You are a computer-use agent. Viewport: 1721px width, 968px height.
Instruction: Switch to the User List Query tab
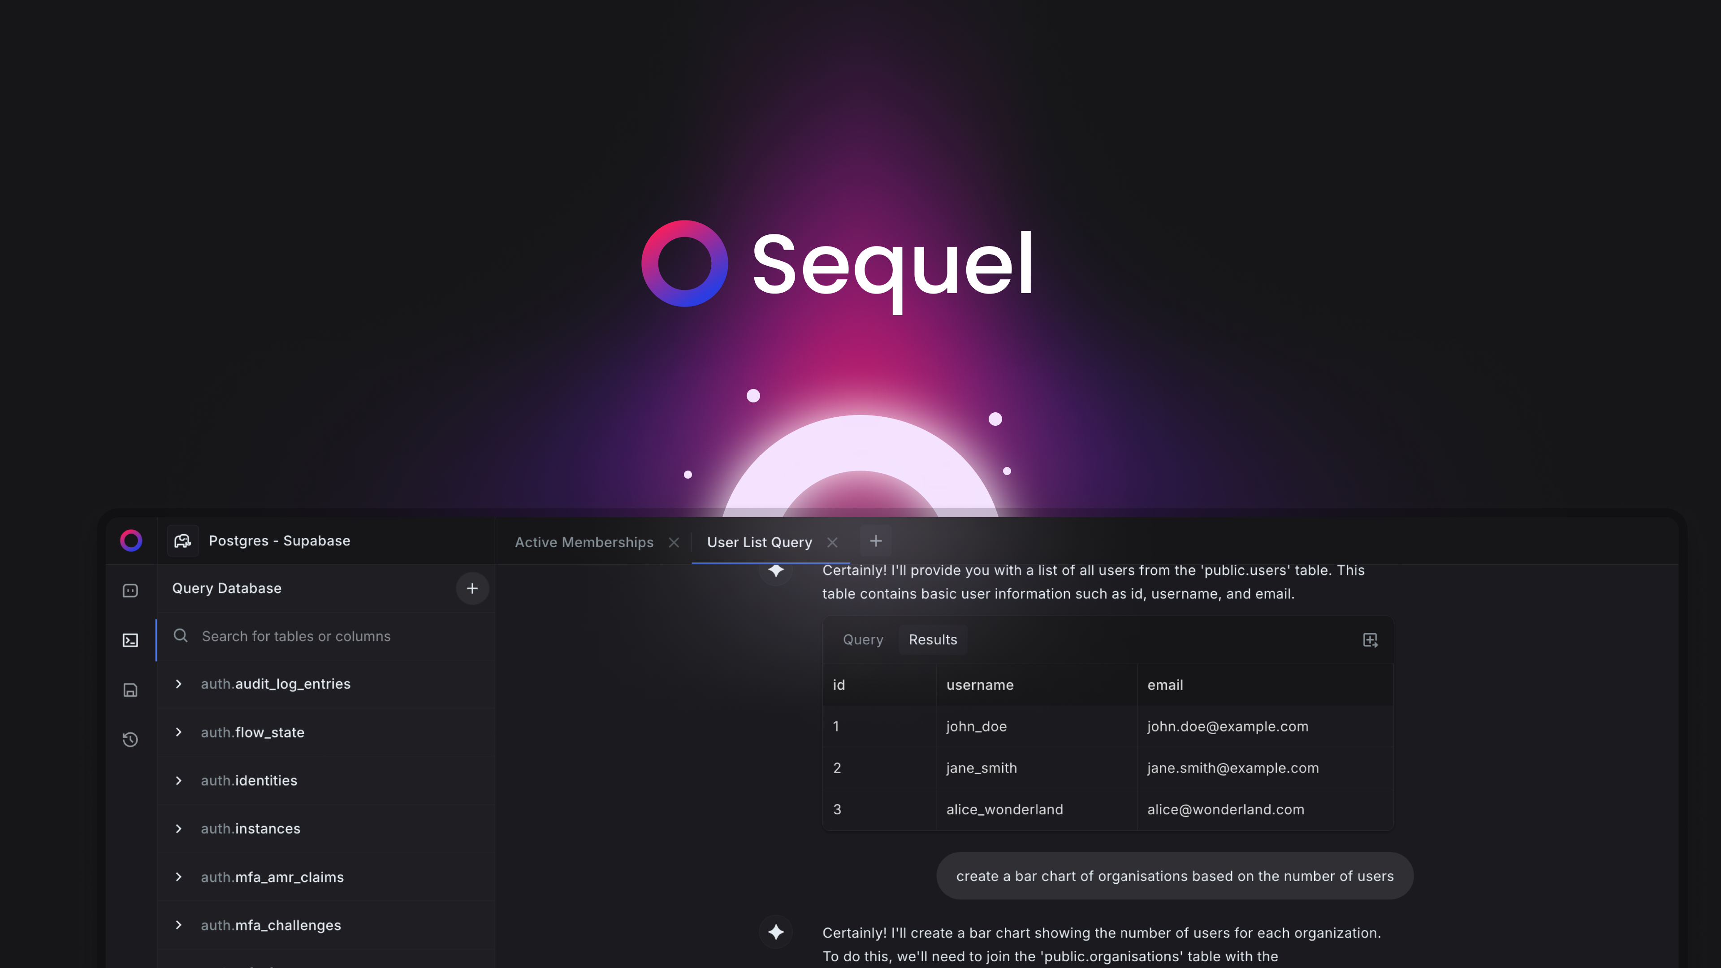pyautogui.click(x=759, y=541)
